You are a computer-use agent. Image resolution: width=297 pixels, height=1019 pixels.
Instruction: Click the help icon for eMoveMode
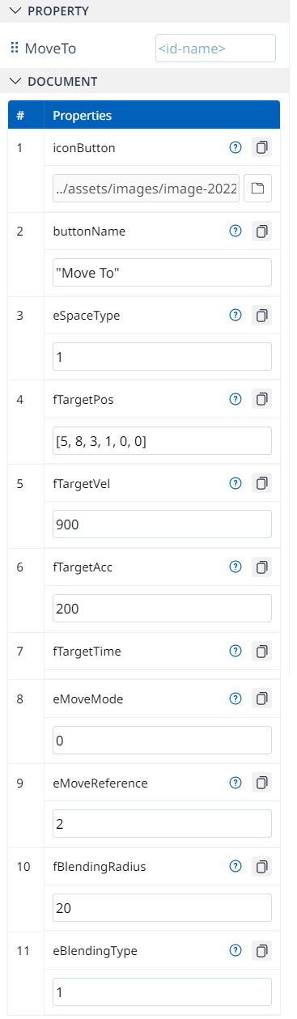(235, 698)
